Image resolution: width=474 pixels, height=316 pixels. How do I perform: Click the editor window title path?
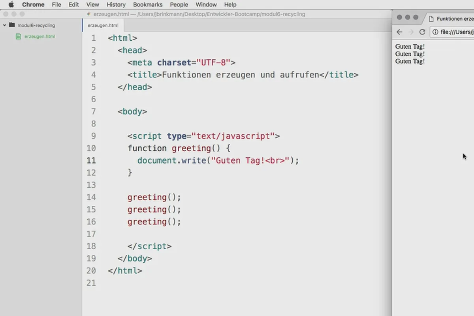point(199,14)
